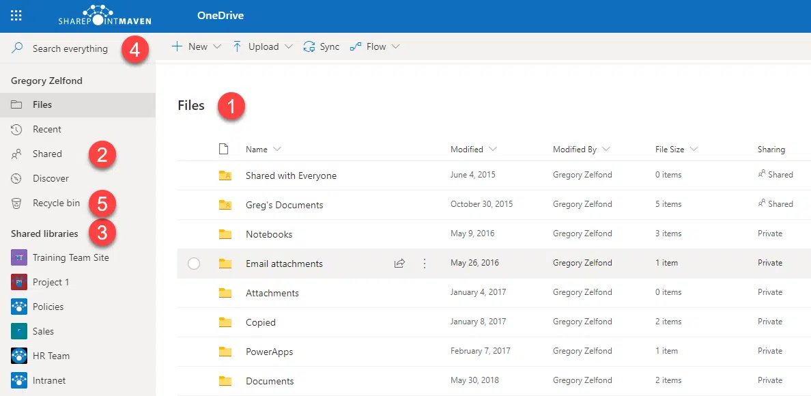
Task: Click the Project 1 site icon
Action: coord(19,282)
